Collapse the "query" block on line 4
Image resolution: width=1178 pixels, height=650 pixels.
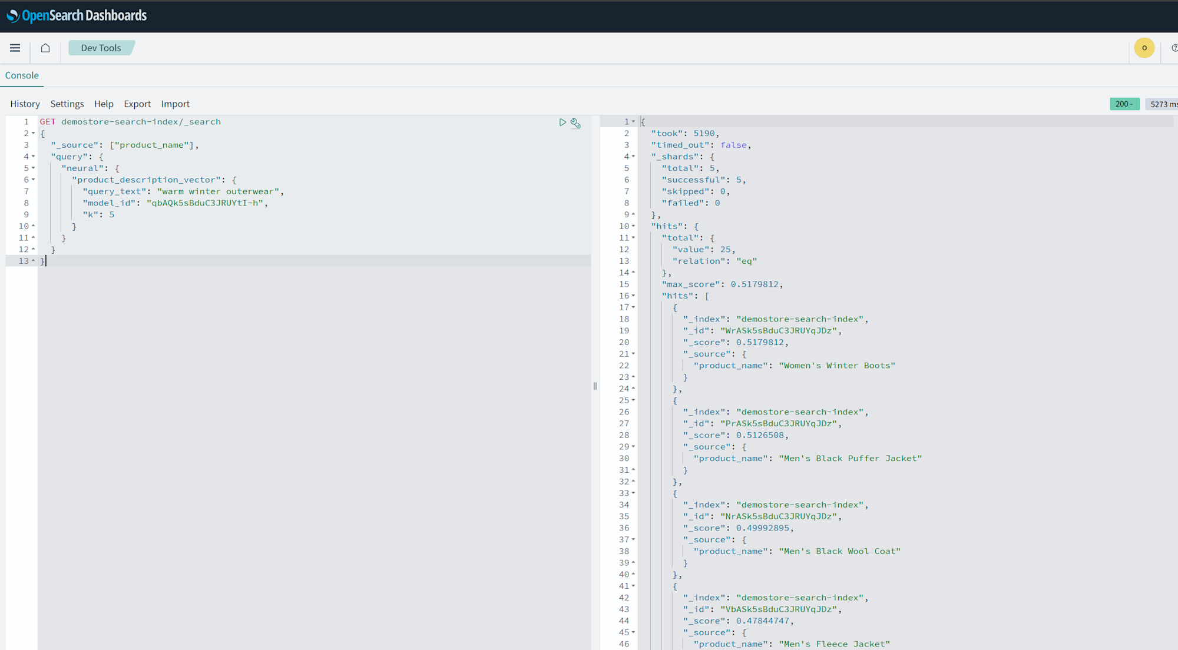(34, 157)
